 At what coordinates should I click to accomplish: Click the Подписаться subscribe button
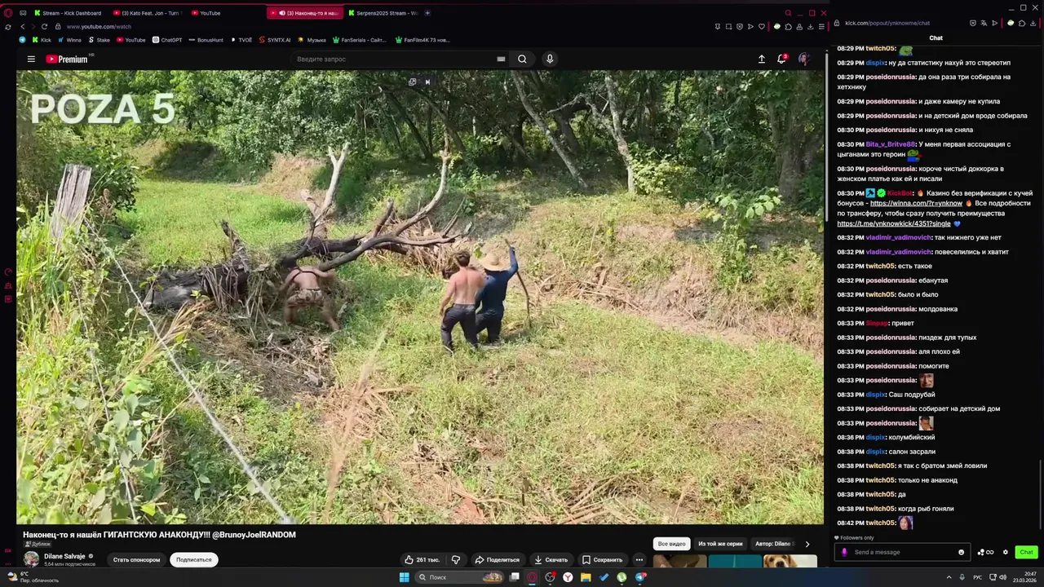[x=194, y=559]
